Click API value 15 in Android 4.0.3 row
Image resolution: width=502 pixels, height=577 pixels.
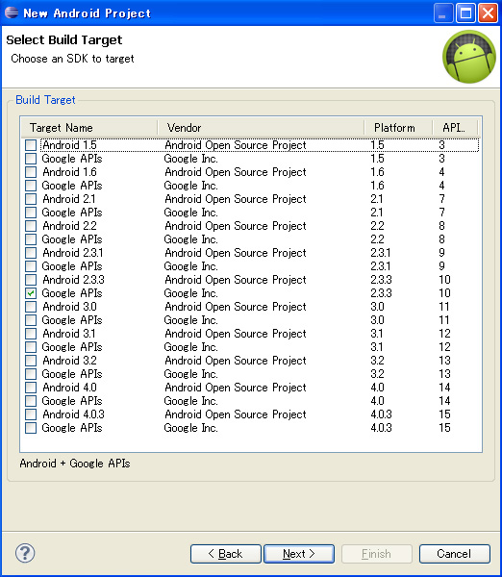444,414
